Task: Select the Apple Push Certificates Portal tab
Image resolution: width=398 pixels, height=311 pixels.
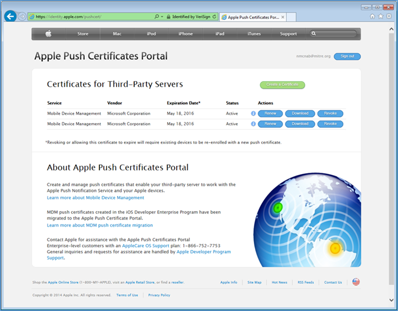Action: 253,17
